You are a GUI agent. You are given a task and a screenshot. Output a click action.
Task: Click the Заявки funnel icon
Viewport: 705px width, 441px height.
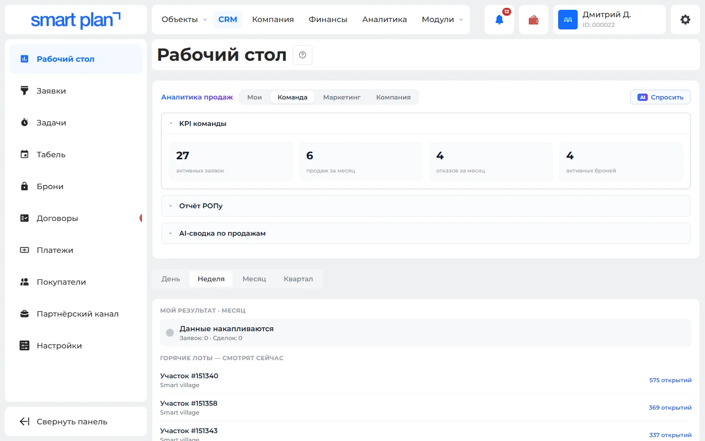24,91
